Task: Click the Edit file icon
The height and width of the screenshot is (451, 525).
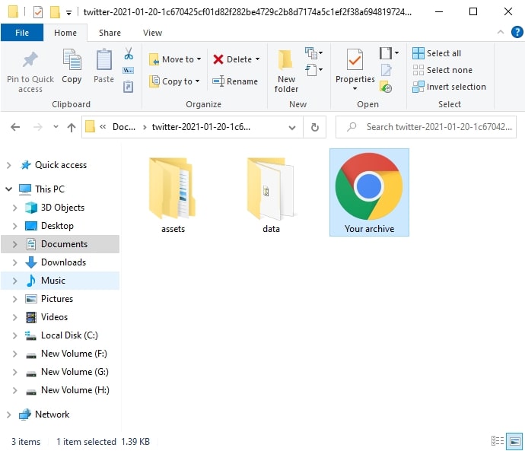Action: click(386, 70)
